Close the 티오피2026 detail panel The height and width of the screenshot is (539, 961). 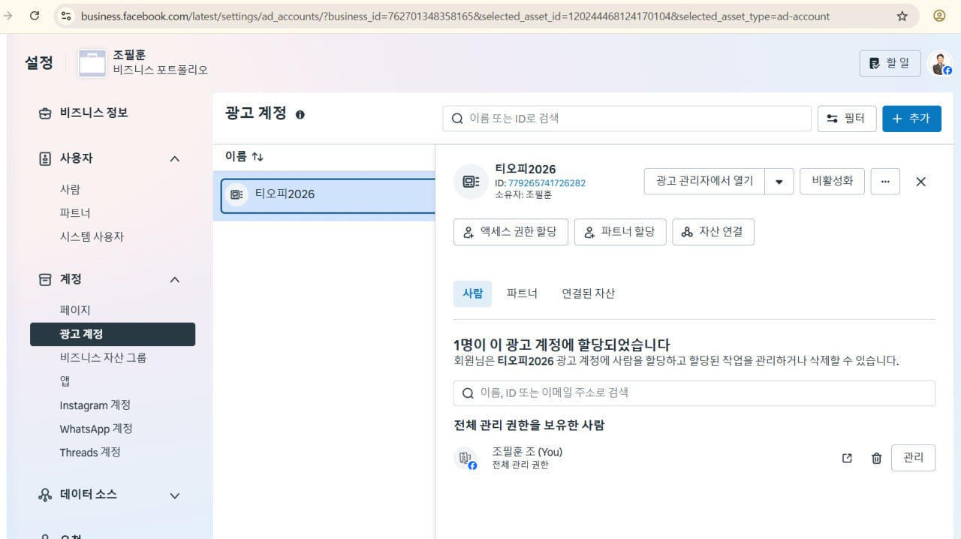click(921, 182)
